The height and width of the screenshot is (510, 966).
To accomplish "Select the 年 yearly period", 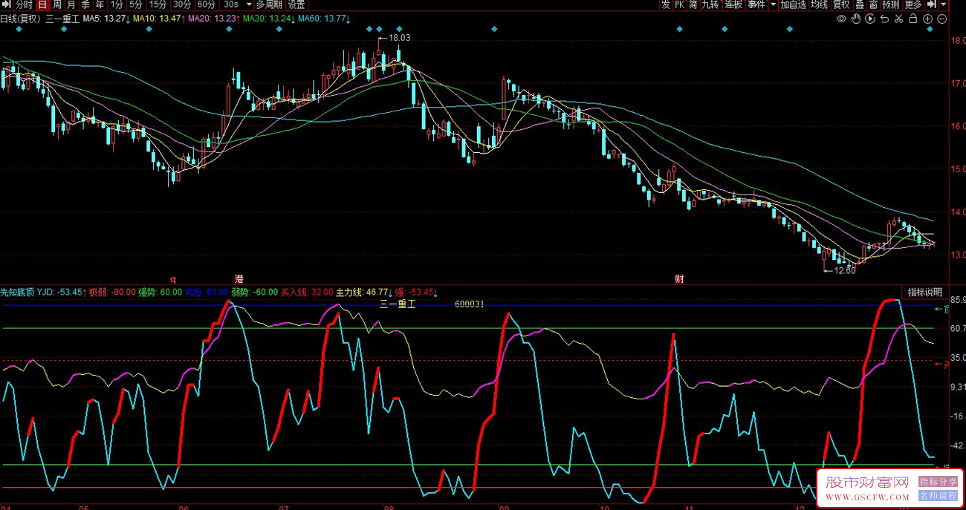I will (100, 4).
